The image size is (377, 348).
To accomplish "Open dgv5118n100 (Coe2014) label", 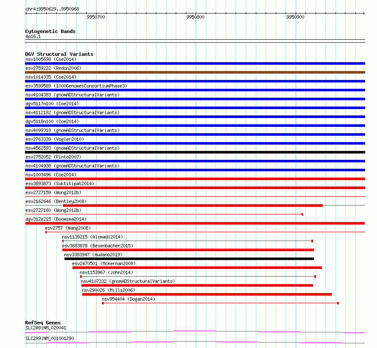I will 52,121.
